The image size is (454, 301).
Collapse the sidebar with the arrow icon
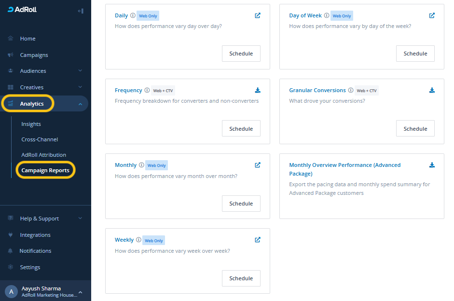pyautogui.click(x=81, y=11)
